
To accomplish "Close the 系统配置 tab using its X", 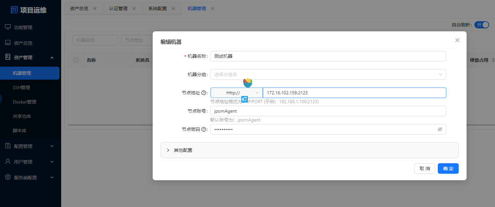I will coord(173,8).
